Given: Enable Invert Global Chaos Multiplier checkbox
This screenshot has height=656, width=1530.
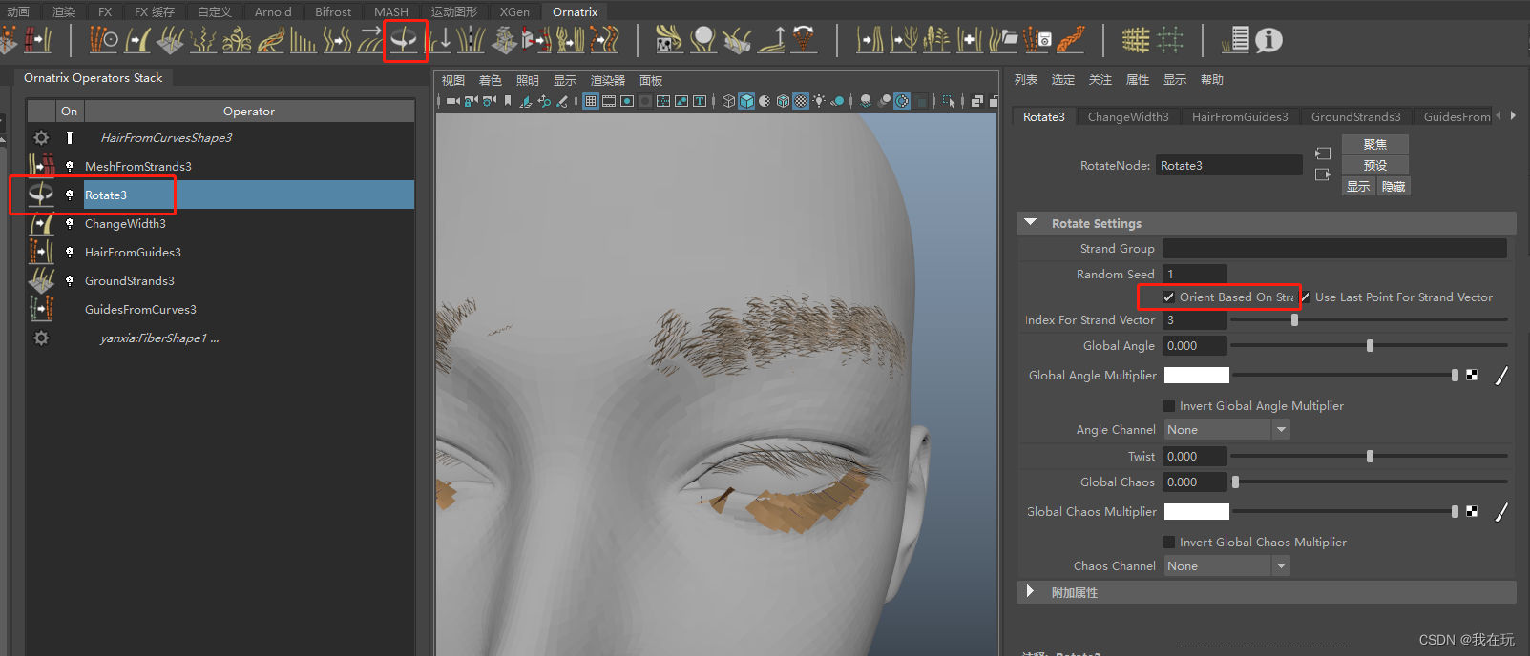Looking at the screenshot, I should coord(1168,543).
